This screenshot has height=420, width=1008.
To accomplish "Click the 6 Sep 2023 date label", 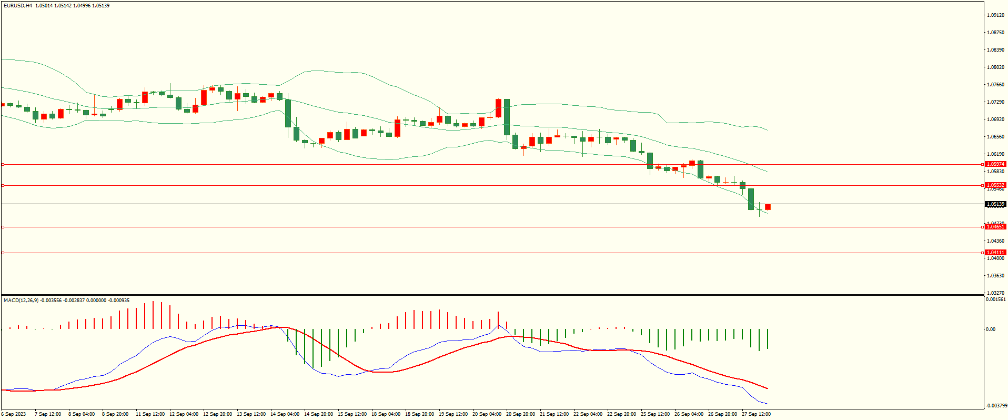I will pos(14,414).
